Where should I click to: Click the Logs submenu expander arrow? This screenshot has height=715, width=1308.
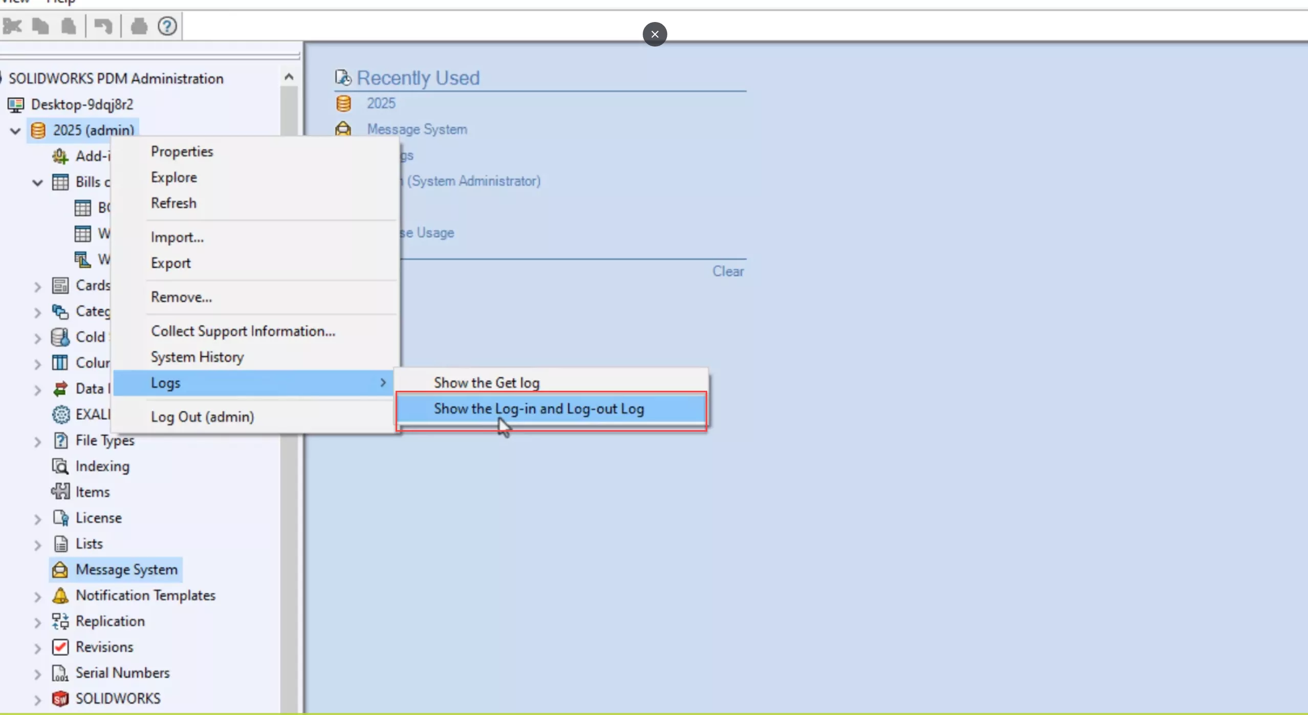point(382,382)
